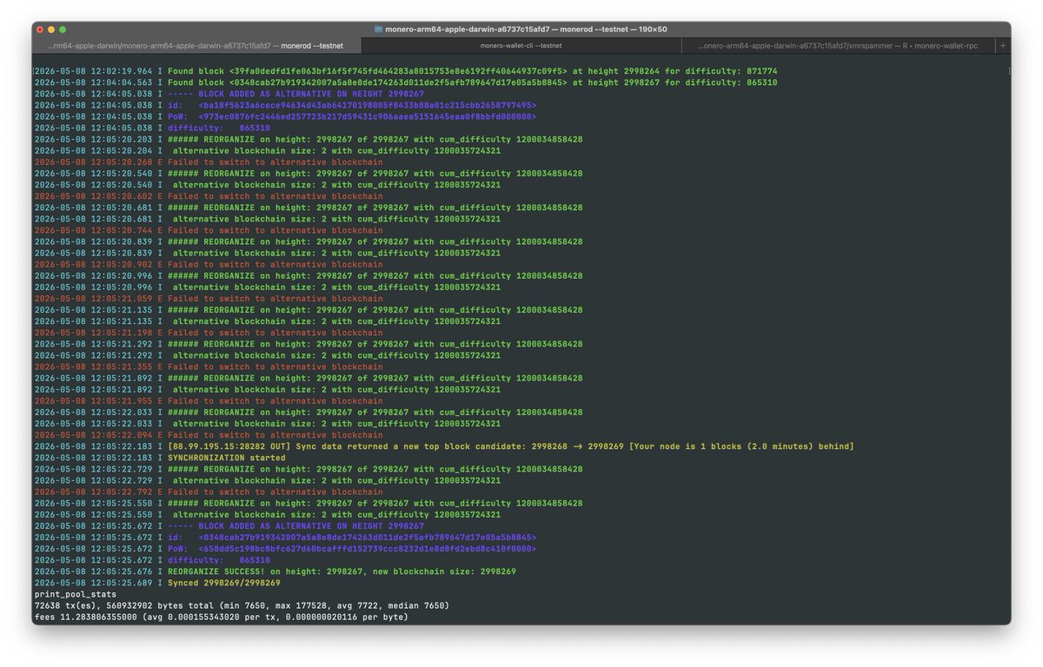Click the Failed to switch error at 12:05:21.059
The image size is (1043, 667).
click(x=209, y=299)
